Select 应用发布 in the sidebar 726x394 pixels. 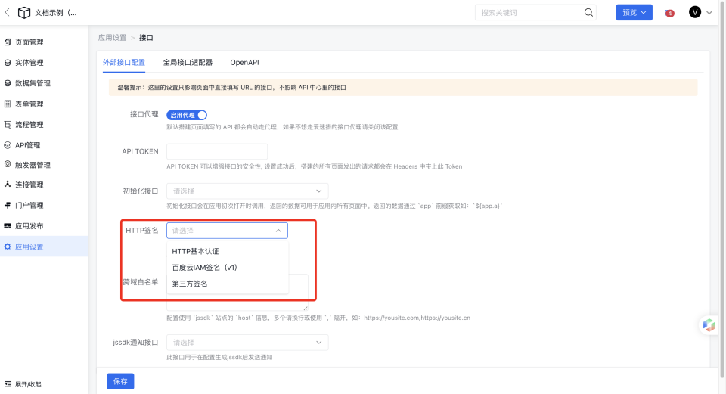point(29,226)
